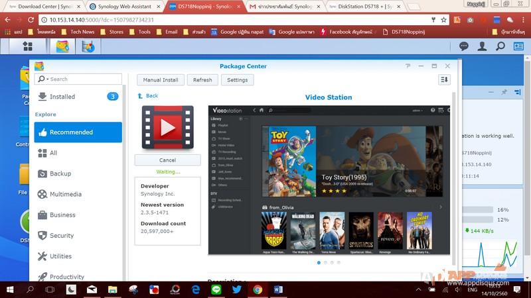Open Windows Action Center notifications
This screenshot has height=298, width=531.
point(517,289)
